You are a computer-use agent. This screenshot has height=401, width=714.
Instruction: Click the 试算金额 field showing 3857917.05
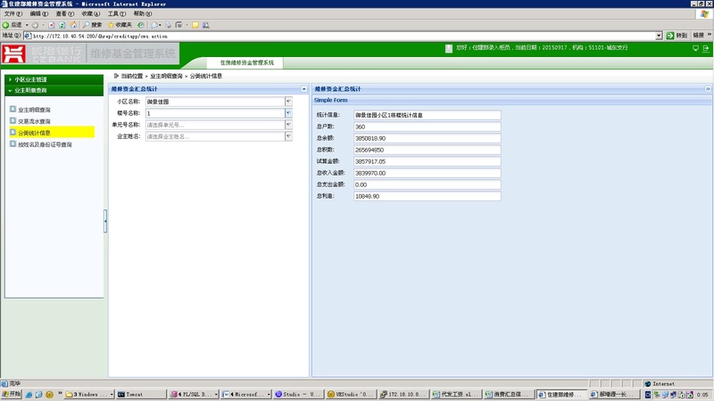click(x=428, y=161)
